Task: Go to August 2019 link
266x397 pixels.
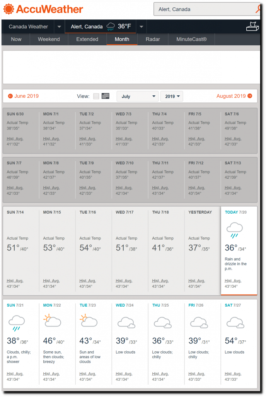Action: [231, 96]
